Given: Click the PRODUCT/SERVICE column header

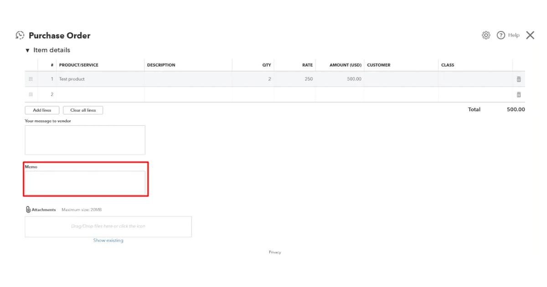Looking at the screenshot, I should coord(78,65).
